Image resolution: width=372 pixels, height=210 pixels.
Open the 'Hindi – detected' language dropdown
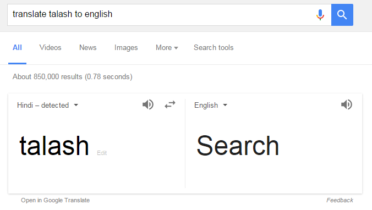pos(47,105)
